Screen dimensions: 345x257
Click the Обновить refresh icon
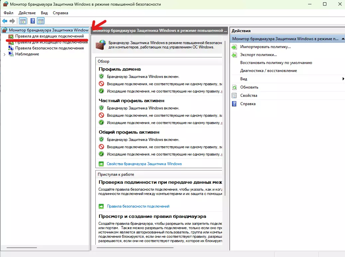coord(235,87)
